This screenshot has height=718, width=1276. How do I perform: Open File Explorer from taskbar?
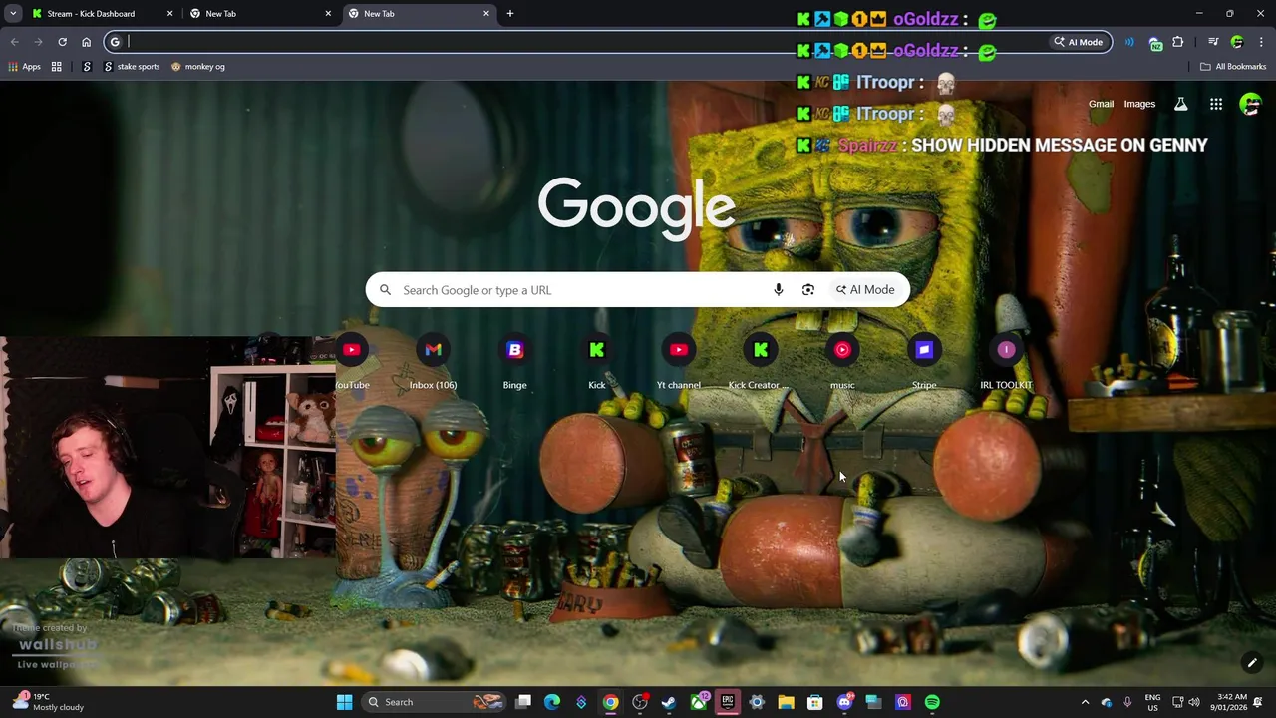[786, 702]
